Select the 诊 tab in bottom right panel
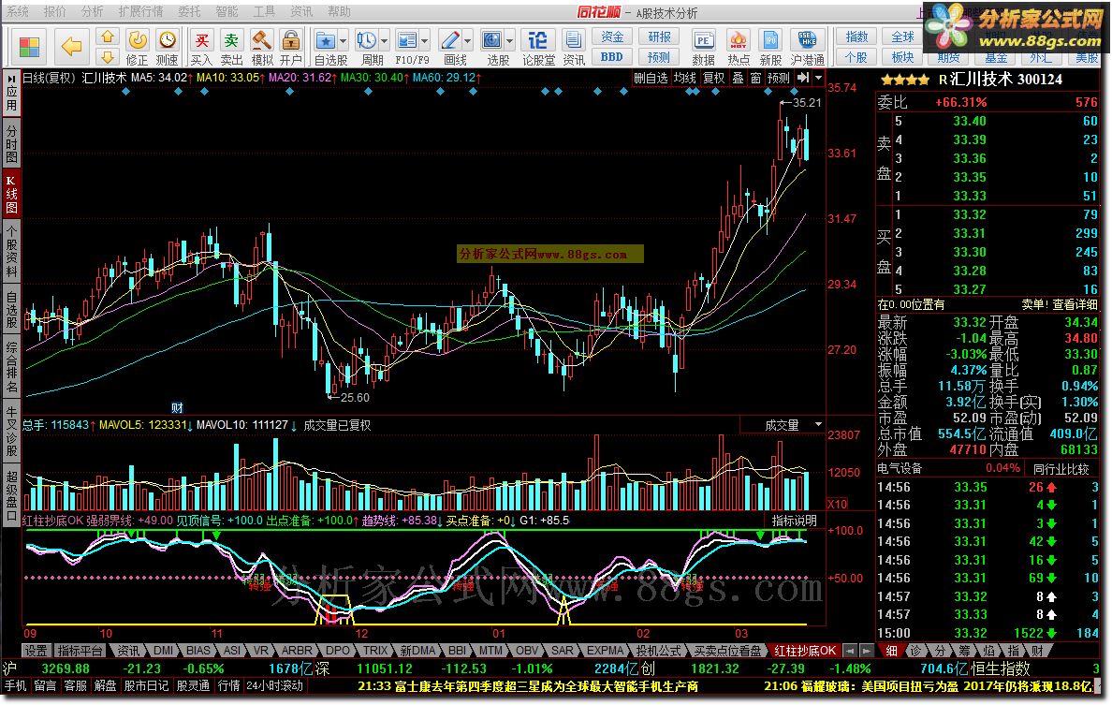Screen dimensions: 1112x705 coord(917,651)
